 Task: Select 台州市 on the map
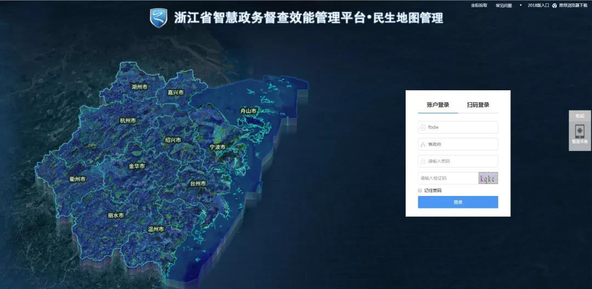pos(198,183)
